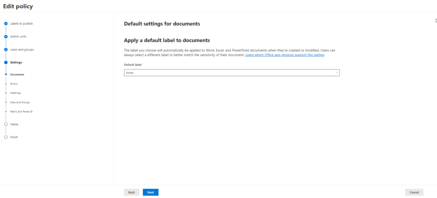Click the checkmark icon beside Labels to publish

[x=6, y=23]
